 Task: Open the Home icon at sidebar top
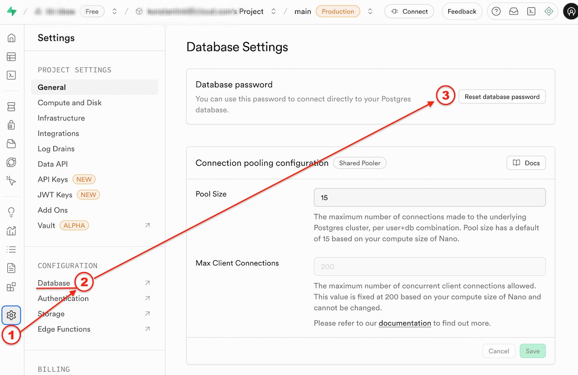tap(11, 37)
